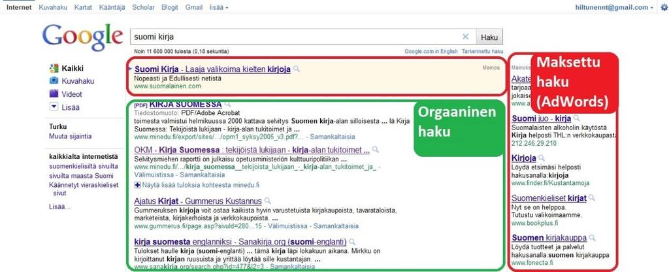This screenshot has height=272, width=669.
Task: Open Ajatus Kirjat - Gummerus Kustannus result
Action: click(x=197, y=201)
